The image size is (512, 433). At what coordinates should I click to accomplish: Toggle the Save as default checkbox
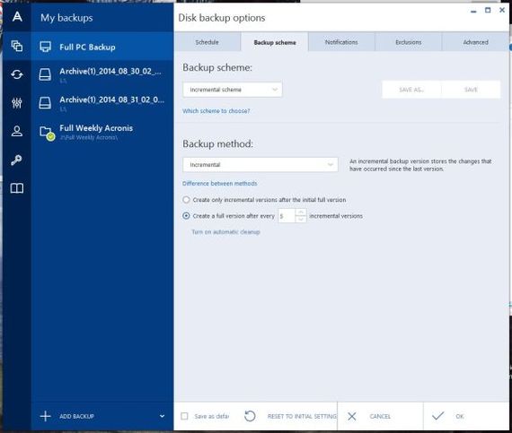click(x=184, y=416)
